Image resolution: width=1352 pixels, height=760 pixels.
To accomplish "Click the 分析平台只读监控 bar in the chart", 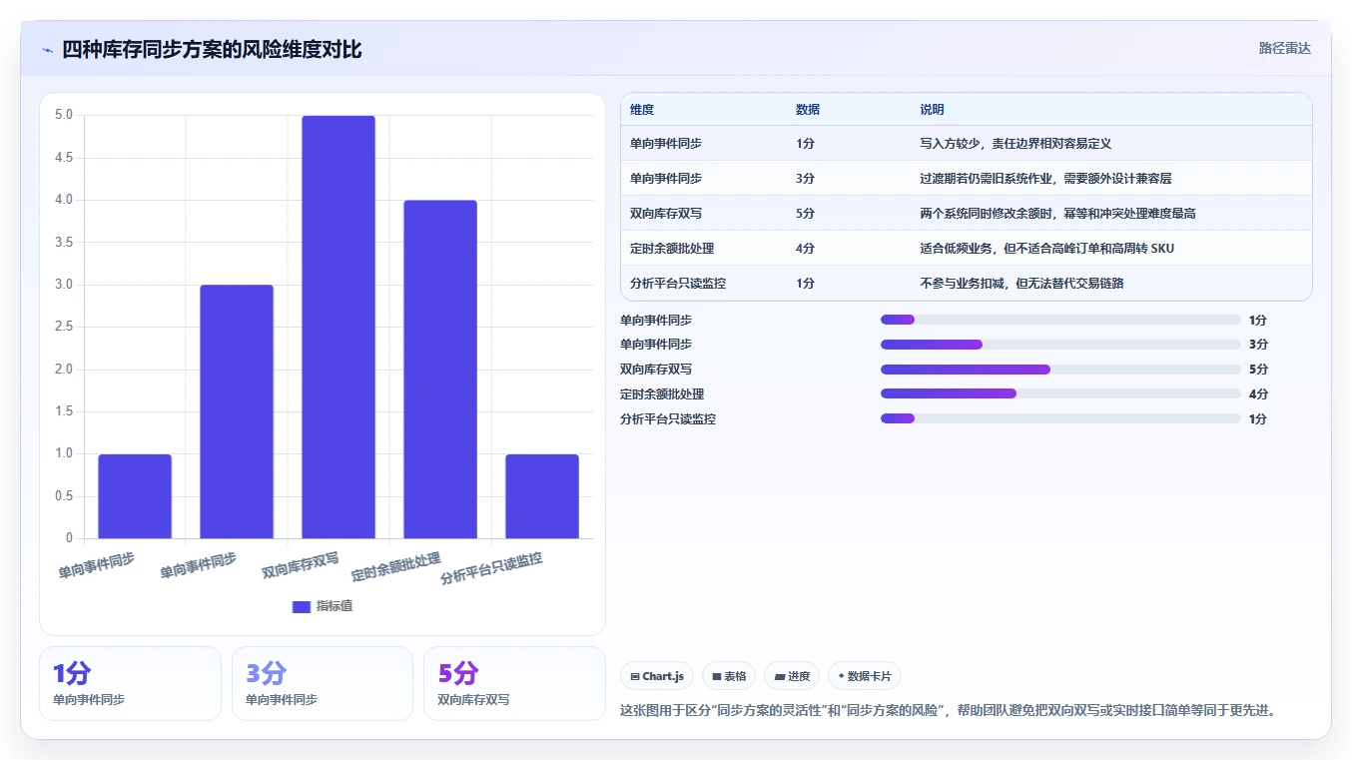I will tap(542, 496).
